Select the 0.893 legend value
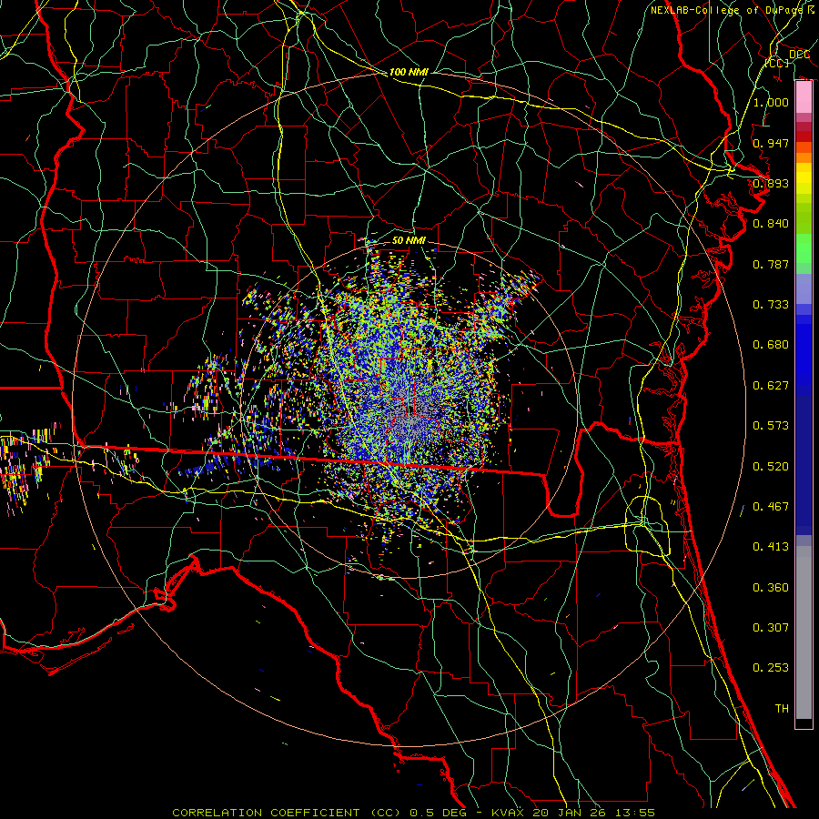Image resolution: width=819 pixels, height=819 pixels. click(771, 183)
